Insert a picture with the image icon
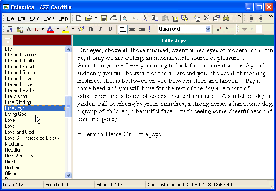The height and width of the screenshot is (191, 276). click(175, 18)
